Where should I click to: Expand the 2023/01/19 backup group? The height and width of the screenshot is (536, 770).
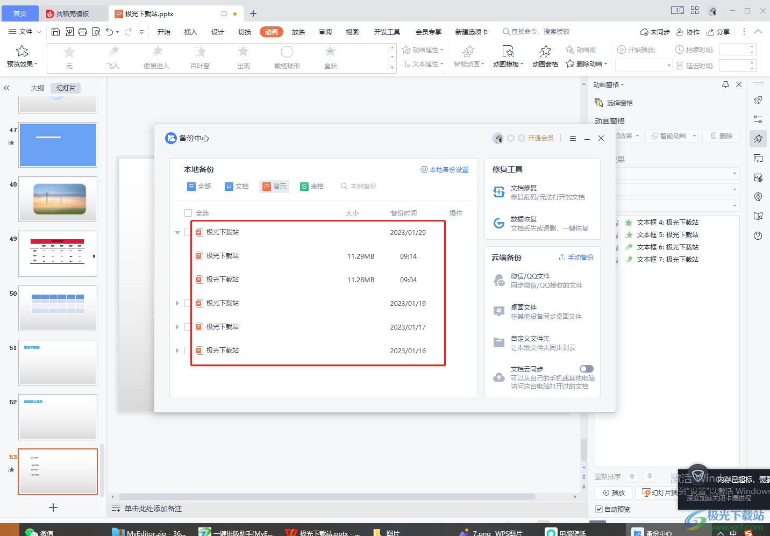click(x=177, y=303)
